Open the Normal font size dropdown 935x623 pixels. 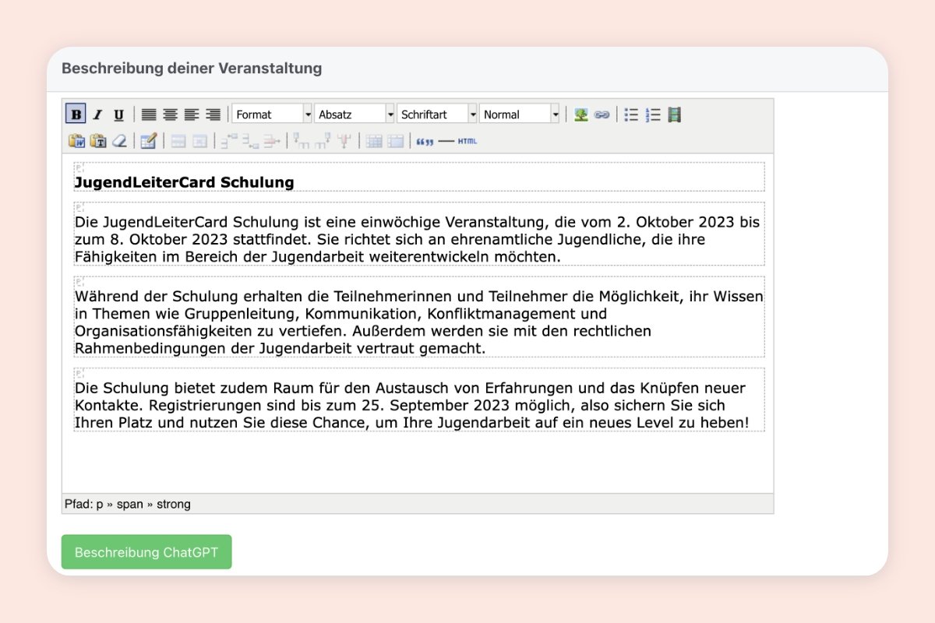(520, 114)
